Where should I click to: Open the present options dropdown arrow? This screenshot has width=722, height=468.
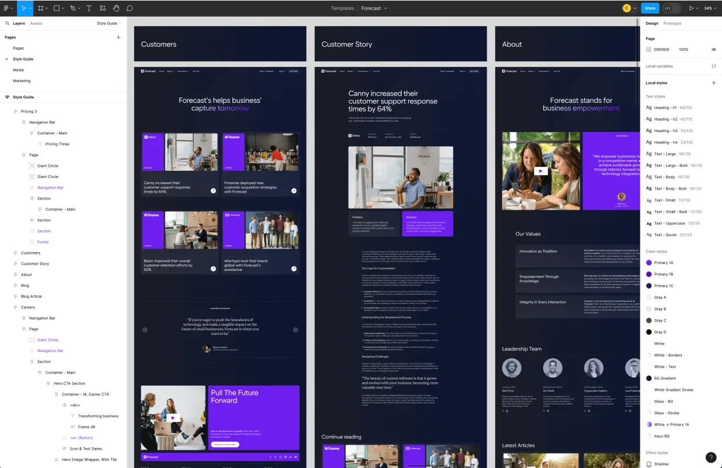pyautogui.click(x=697, y=8)
